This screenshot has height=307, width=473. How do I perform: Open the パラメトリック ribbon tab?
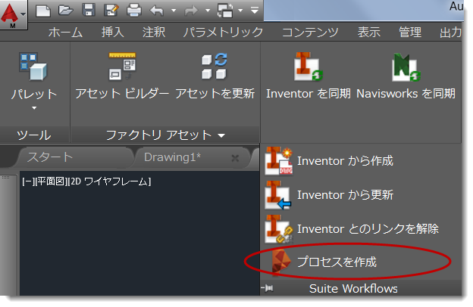pos(223,33)
